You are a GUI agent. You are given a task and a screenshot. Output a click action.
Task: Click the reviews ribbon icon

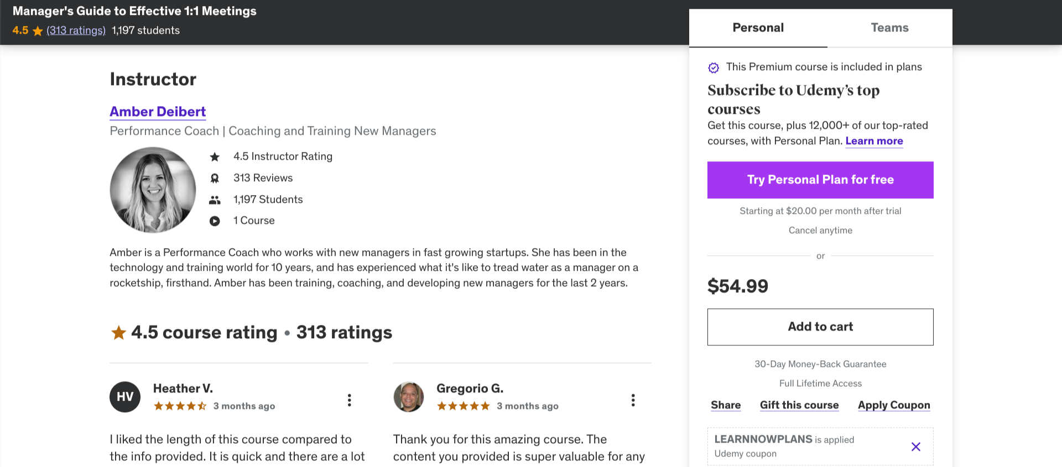pyautogui.click(x=215, y=179)
